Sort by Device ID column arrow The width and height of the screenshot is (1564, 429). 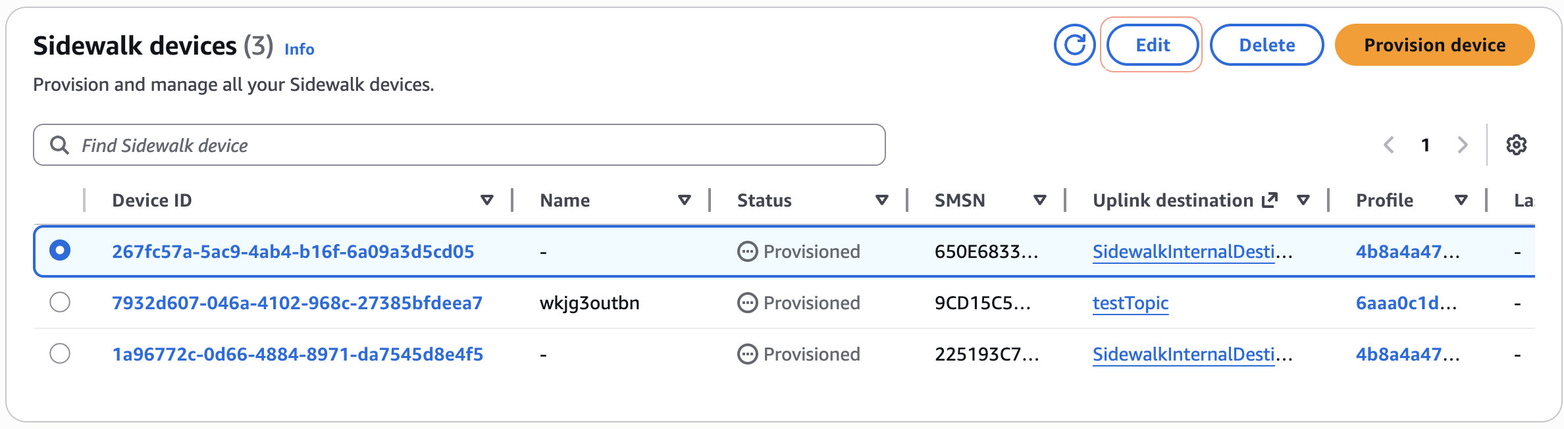(x=487, y=200)
